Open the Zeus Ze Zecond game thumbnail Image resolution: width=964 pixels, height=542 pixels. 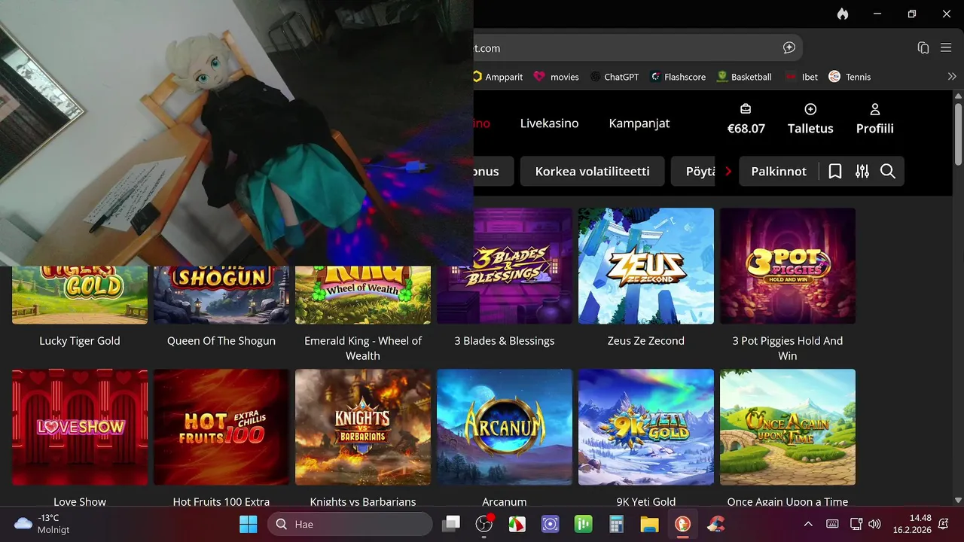click(x=646, y=266)
